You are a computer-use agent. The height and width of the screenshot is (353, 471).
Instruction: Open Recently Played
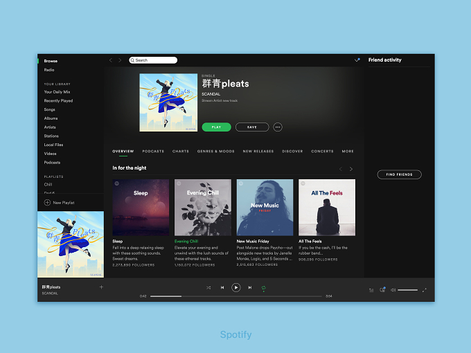tap(59, 100)
